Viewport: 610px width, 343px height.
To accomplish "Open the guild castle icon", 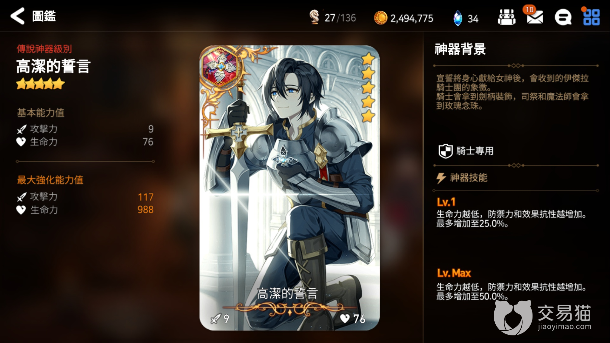I will click(x=506, y=17).
